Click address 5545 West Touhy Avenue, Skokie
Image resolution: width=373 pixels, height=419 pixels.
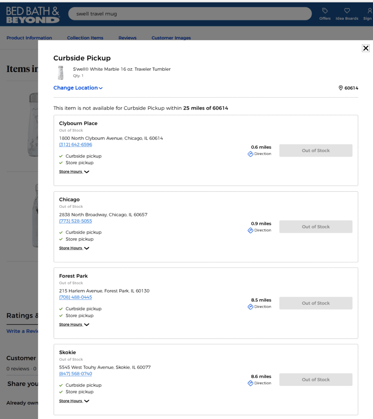point(105,367)
